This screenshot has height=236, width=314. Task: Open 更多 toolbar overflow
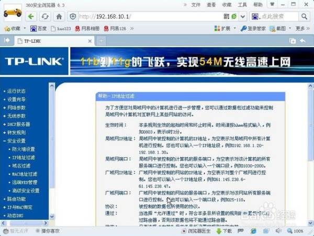point(302,29)
